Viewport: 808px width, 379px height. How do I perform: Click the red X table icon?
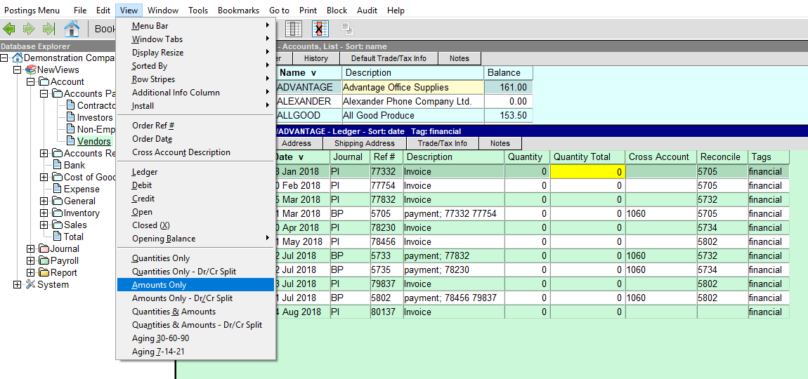(320, 29)
